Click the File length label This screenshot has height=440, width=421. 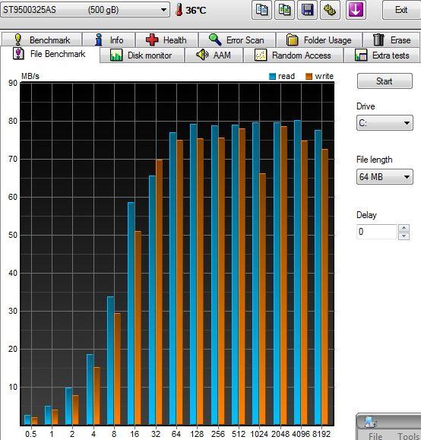[x=374, y=160]
